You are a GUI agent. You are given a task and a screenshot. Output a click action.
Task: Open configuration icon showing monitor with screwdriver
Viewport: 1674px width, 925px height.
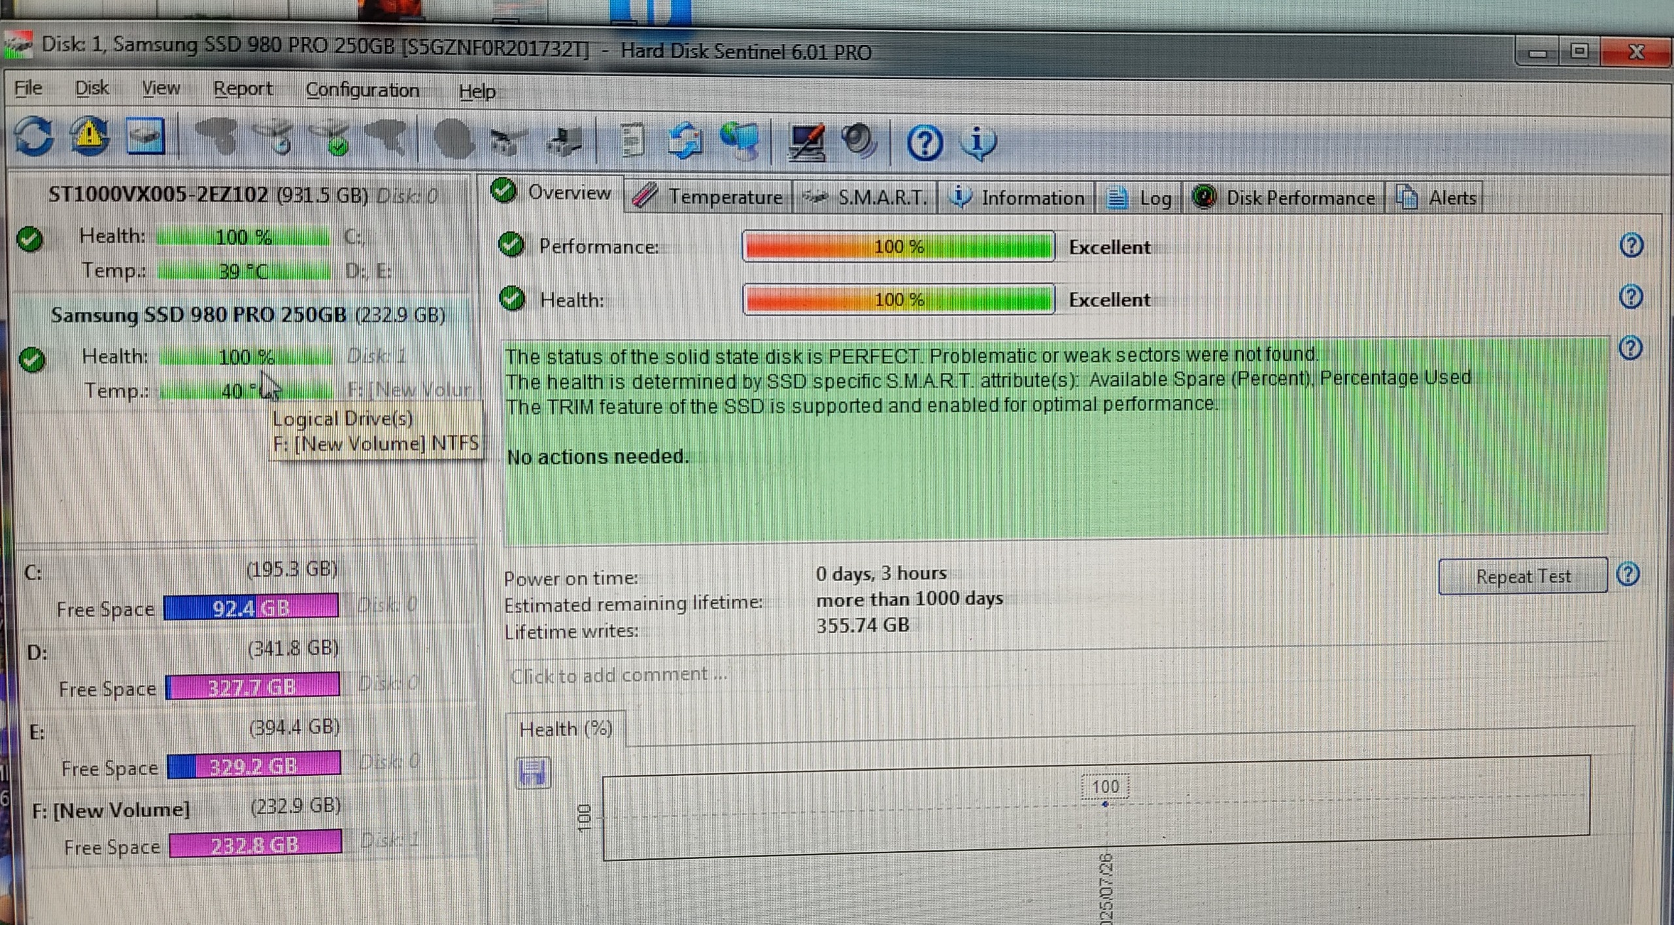tap(806, 142)
